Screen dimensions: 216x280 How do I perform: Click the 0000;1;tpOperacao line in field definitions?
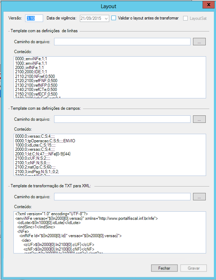pos(45,141)
